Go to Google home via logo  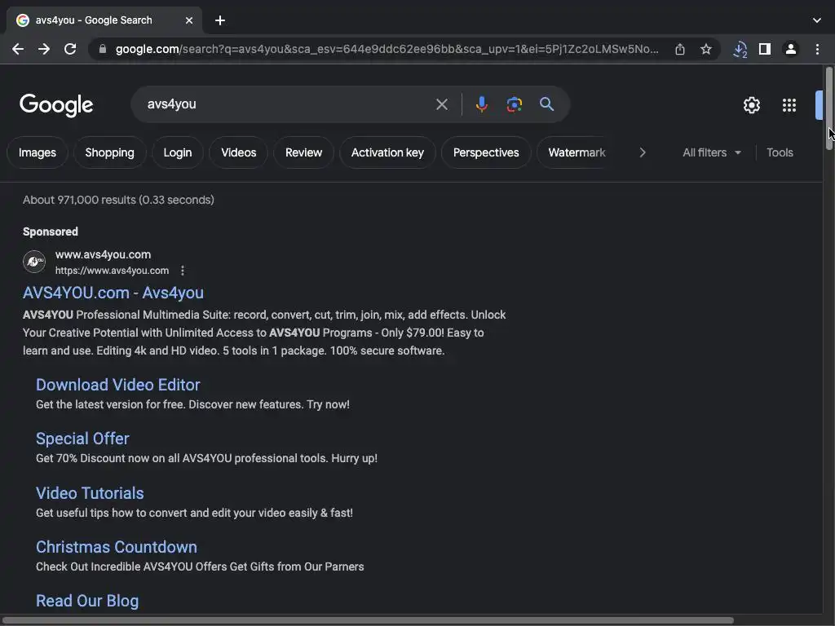(56, 105)
